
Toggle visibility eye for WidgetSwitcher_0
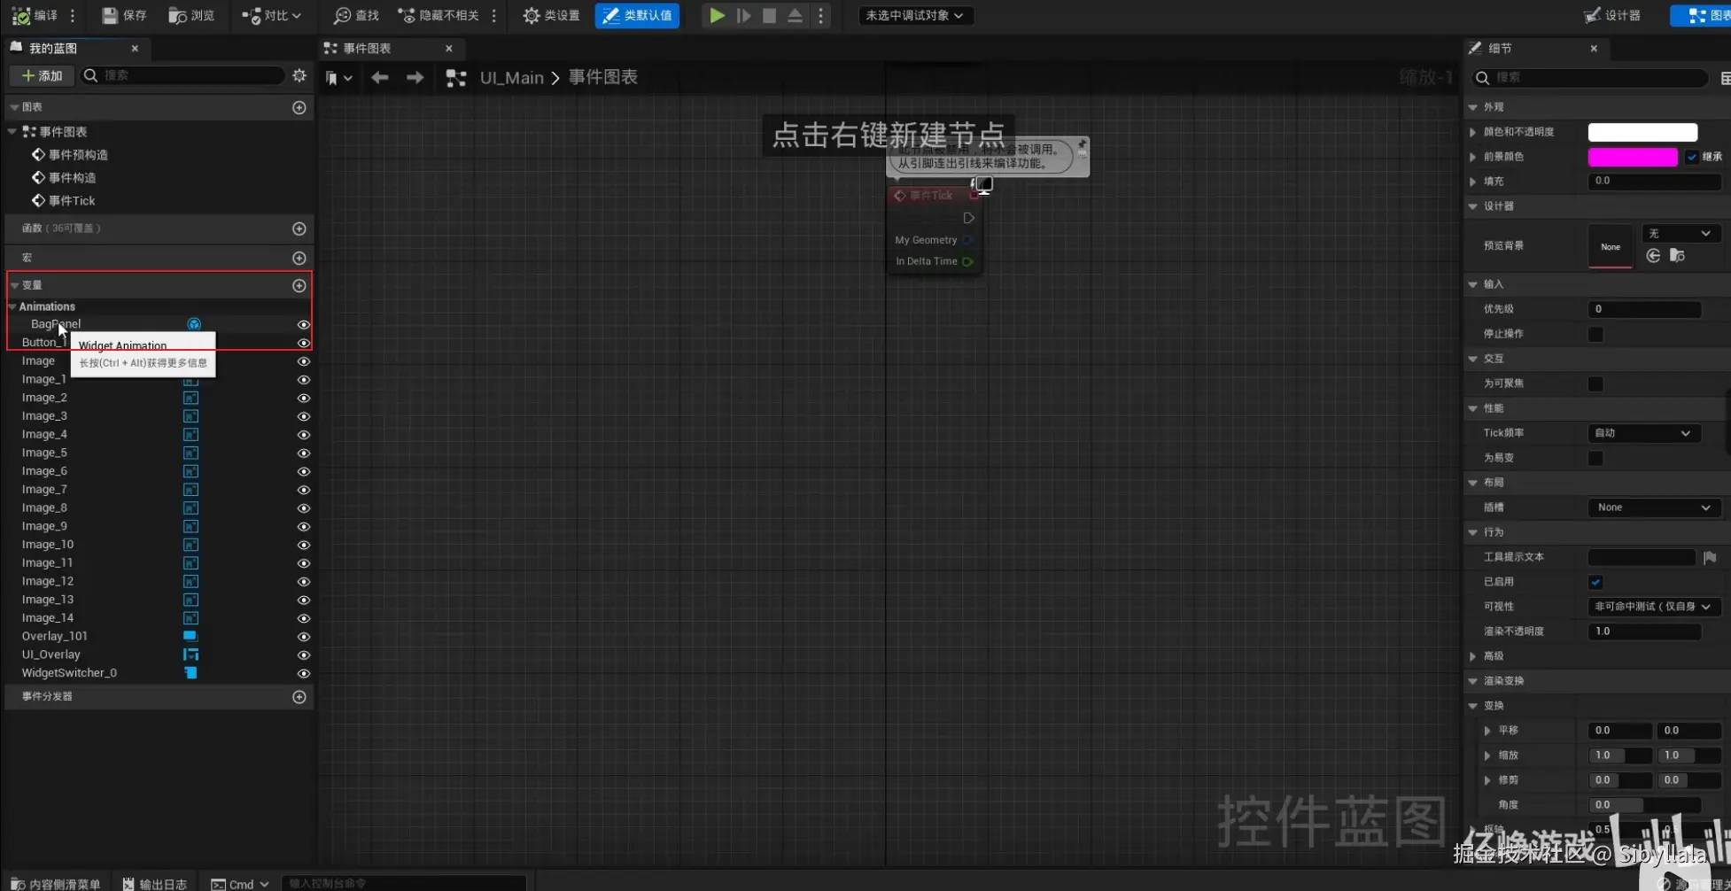[303, 674]
